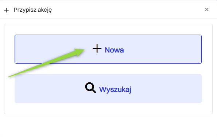217x137 pixels.
Task: Click the magnifying glass search icon
Action: coord(90,88)
